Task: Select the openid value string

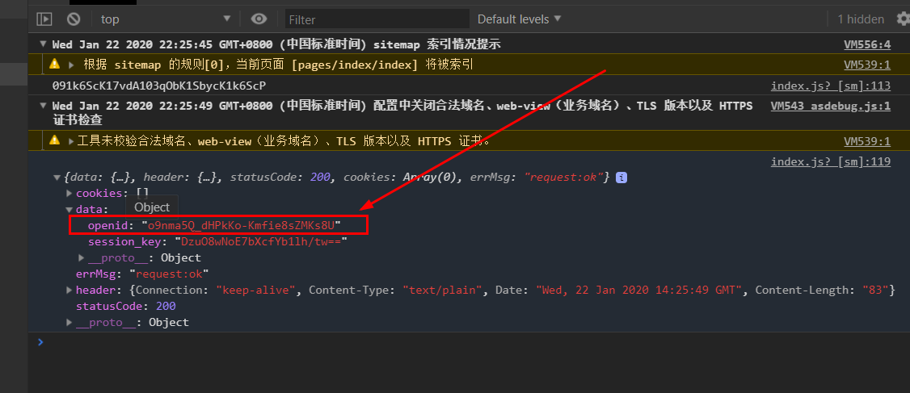Action: tap(241, 225)
